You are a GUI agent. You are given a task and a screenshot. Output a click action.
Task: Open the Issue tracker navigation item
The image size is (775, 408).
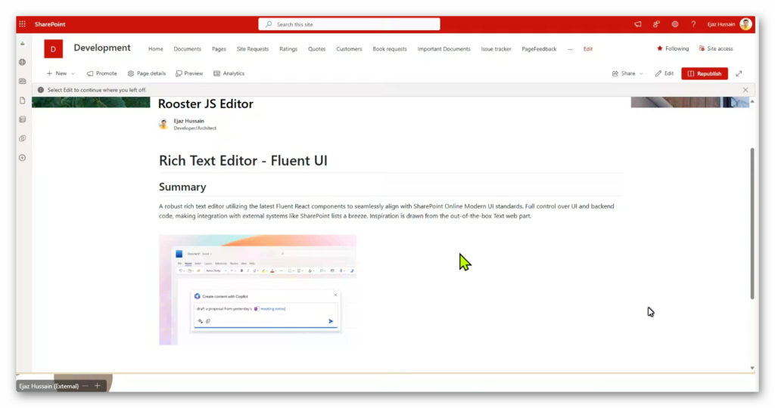(x=496, y=49)
